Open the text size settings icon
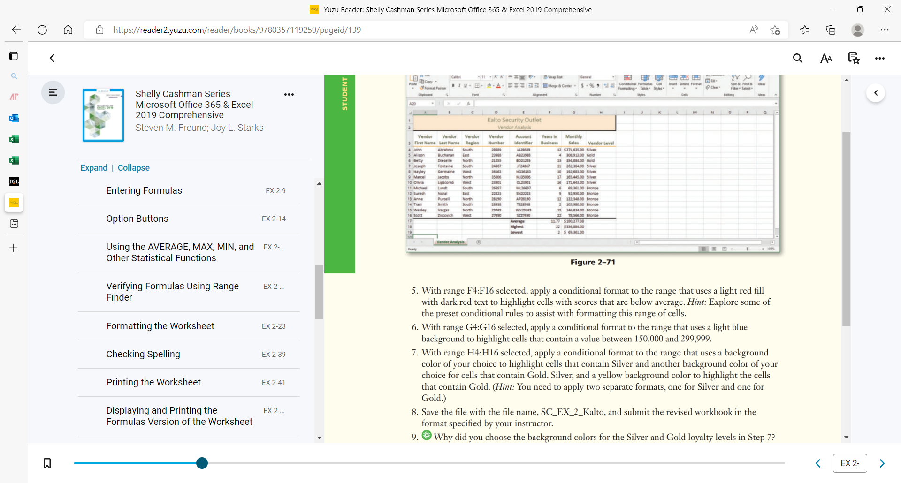Image resolution: width=901 pixels, height=483 pixels. tap(826, 58)
